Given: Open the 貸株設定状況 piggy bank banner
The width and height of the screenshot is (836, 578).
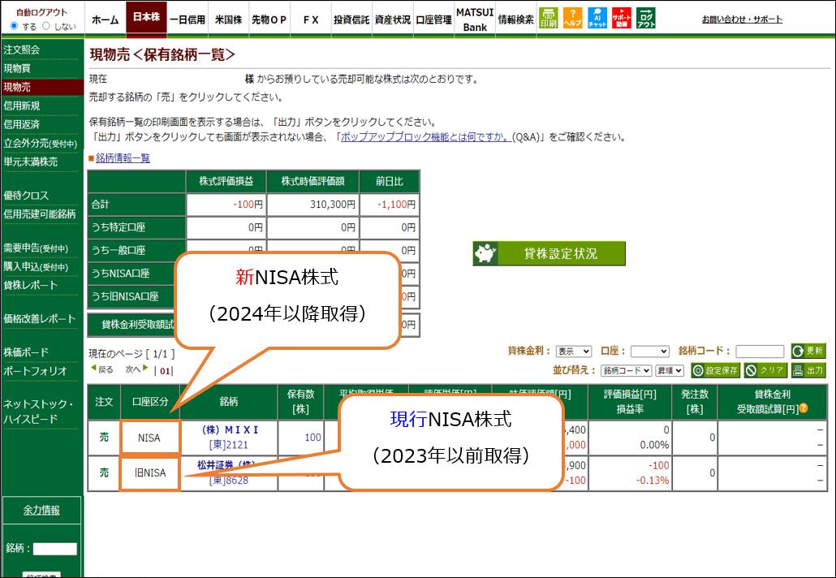Looking at the screenshot, I should pyautogui.click(x=549, y=253).
